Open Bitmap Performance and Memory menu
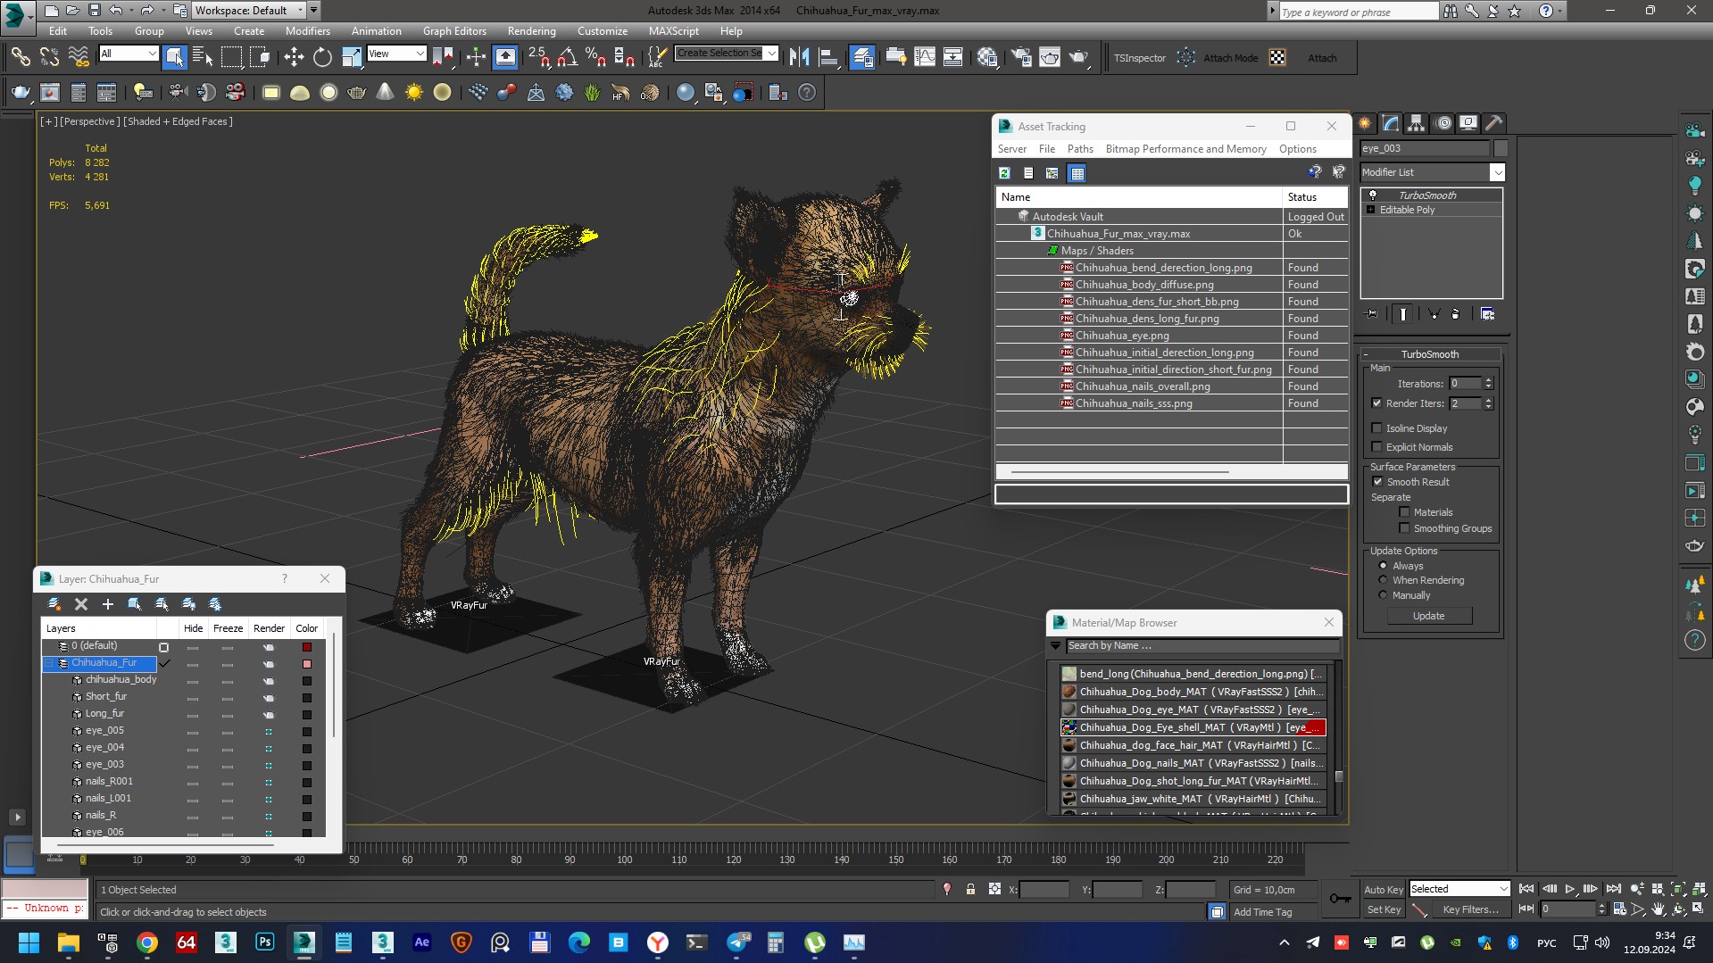Screen dimensions: 1713x963 [1185, 149]
